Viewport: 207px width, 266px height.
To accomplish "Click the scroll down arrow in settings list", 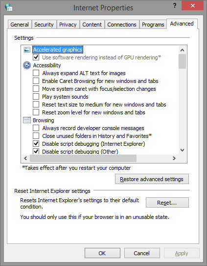I will 182,150.
